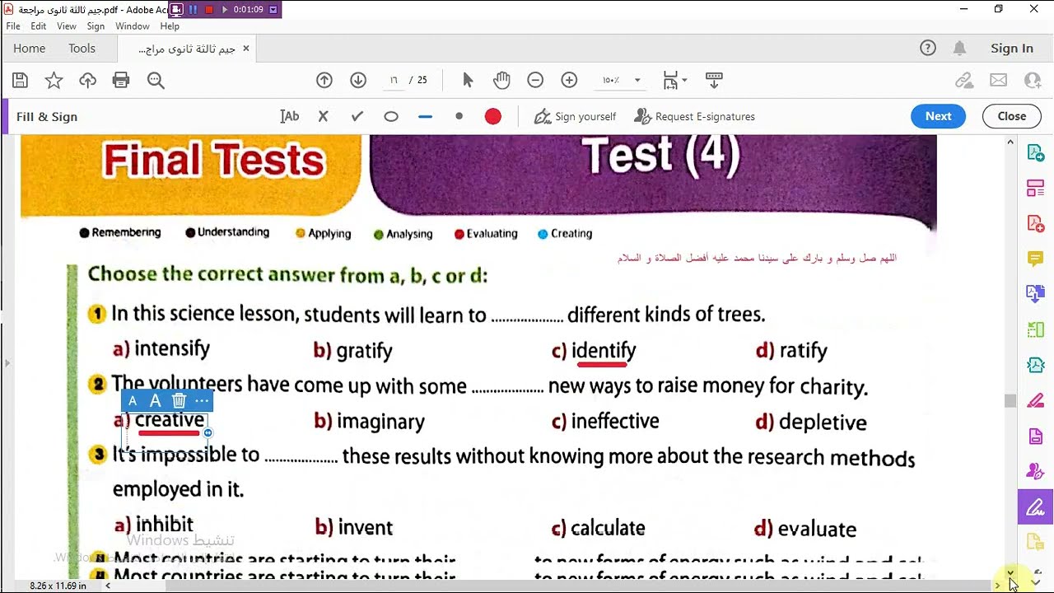The image size is (1054, 593).
Task: Open the notifications bell
Action: click(x=959, y=48)
